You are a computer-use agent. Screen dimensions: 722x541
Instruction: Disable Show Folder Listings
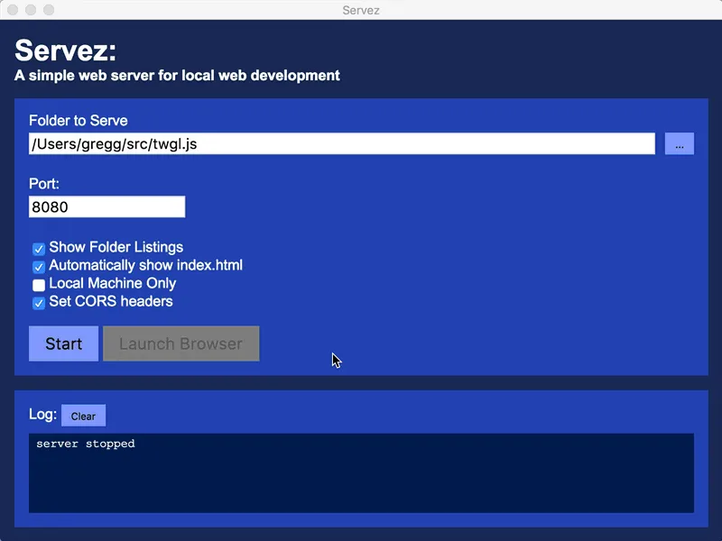tap(38, 247)
